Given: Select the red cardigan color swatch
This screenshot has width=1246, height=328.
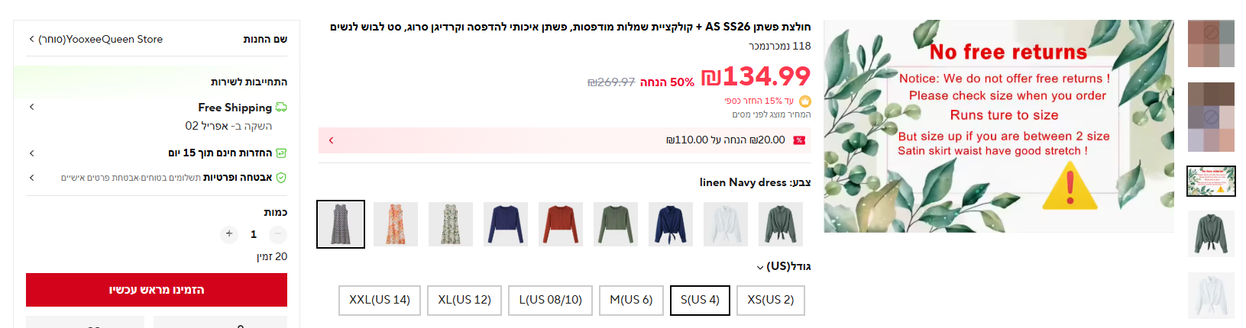Looking at the screenshot, I should point(561,224).
